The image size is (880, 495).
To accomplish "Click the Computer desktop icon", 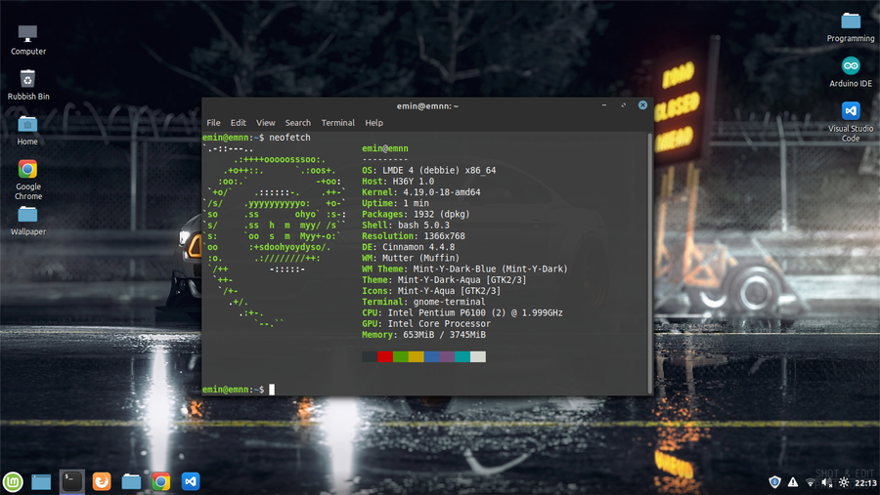I will pyautogui.click(x=27, y=34).
